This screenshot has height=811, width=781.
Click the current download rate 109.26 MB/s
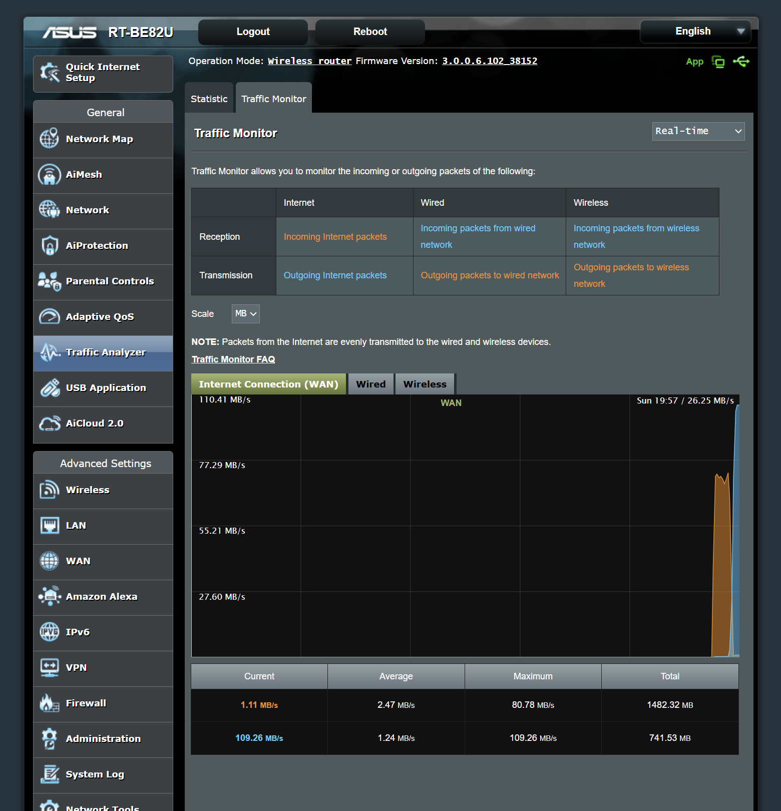coord(259,738)
